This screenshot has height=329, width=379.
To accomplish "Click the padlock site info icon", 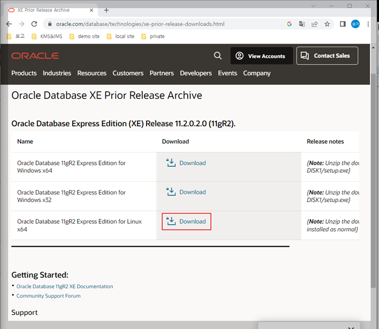I will [50, 24].
